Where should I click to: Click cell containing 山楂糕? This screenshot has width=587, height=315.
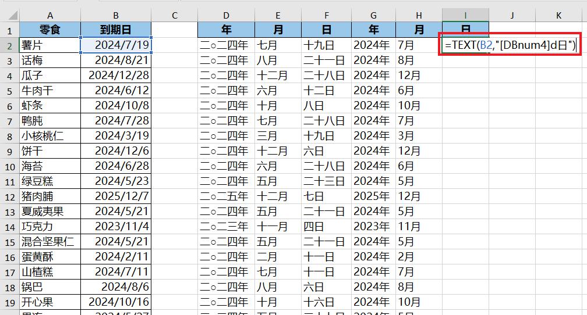coord(50,272)
